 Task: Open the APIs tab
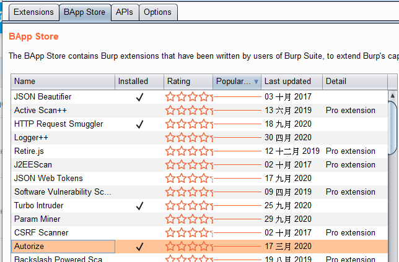click(x=124, y=12)
